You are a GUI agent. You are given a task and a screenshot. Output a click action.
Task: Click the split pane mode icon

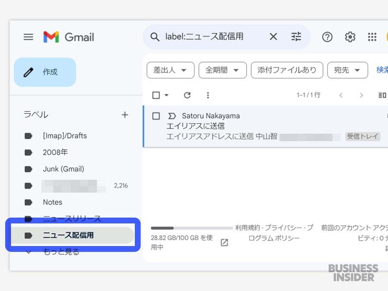pyautogui.click(x=382, y=95)
